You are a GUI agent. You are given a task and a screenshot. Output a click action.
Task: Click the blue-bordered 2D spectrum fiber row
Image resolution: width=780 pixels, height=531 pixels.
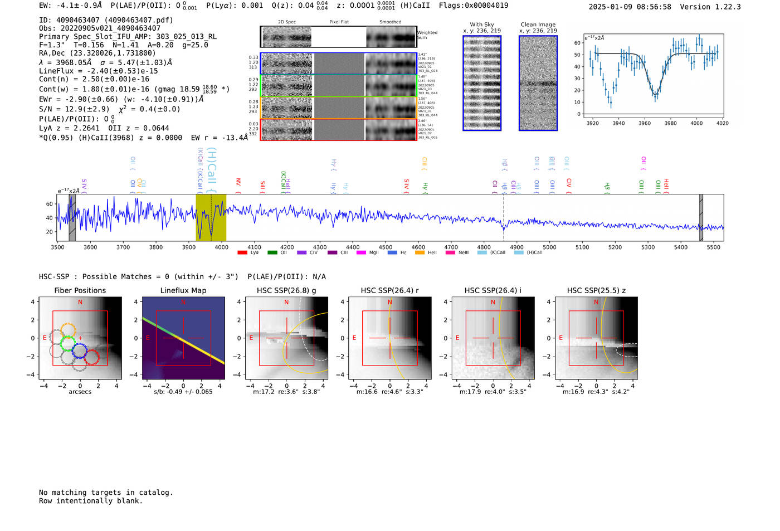(x=338, y=64)
